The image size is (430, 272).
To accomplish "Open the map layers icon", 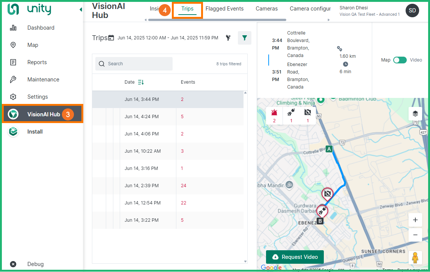I will pyautogui.click(x=415, y=114).
